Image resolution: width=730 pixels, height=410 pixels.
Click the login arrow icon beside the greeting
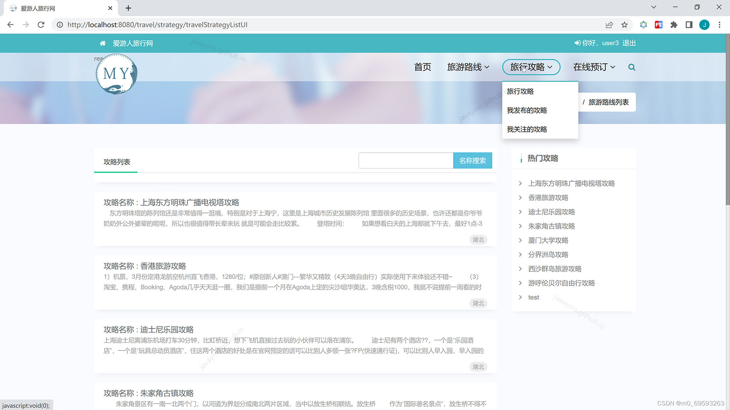coord(577,43)
